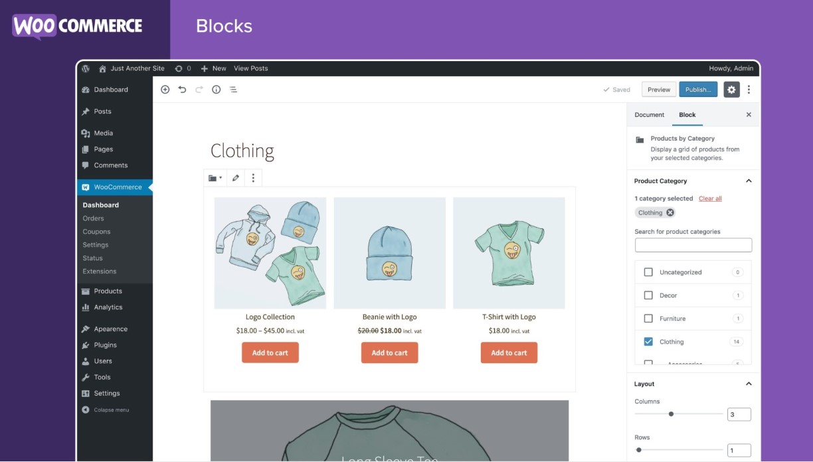
Task: Click the T-Shirt with Logo image
Action: pyautogui.click(x=509, y=253)
